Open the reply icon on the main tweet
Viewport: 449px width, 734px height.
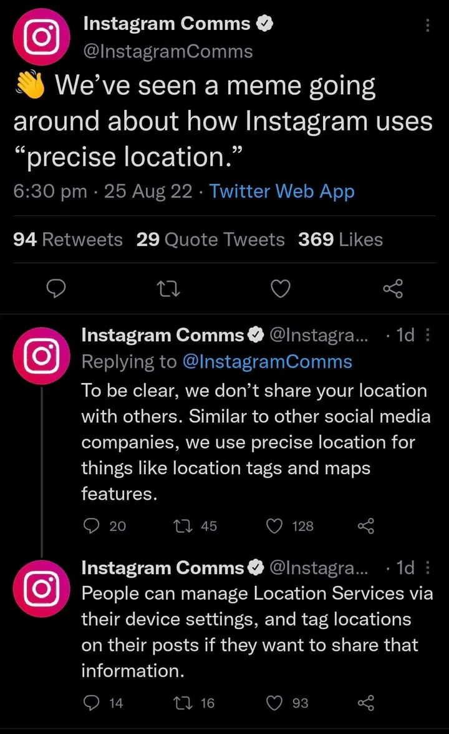pos(57,289)
